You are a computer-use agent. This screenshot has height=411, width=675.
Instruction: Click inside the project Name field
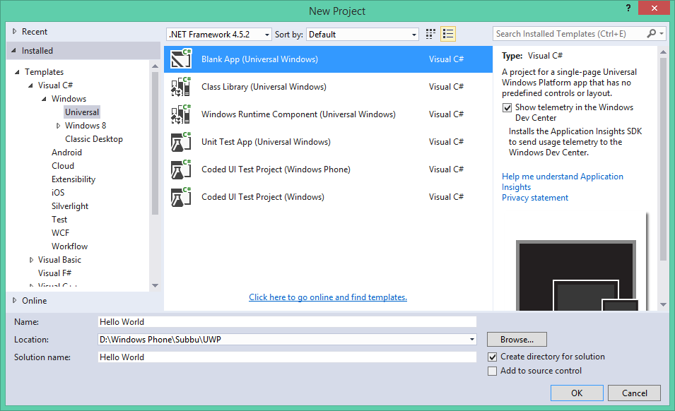pos(283,321)
